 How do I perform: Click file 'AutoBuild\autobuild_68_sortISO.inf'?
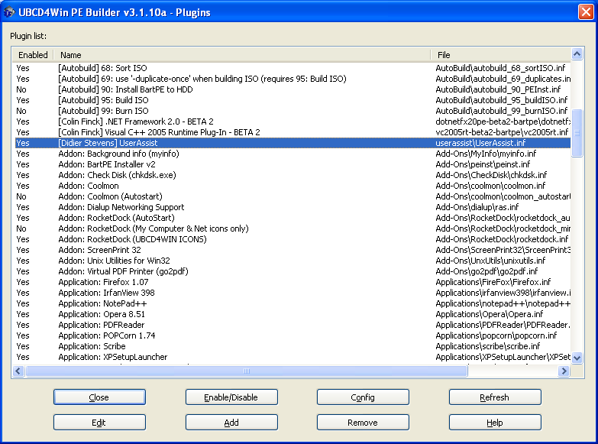(500, 68)
